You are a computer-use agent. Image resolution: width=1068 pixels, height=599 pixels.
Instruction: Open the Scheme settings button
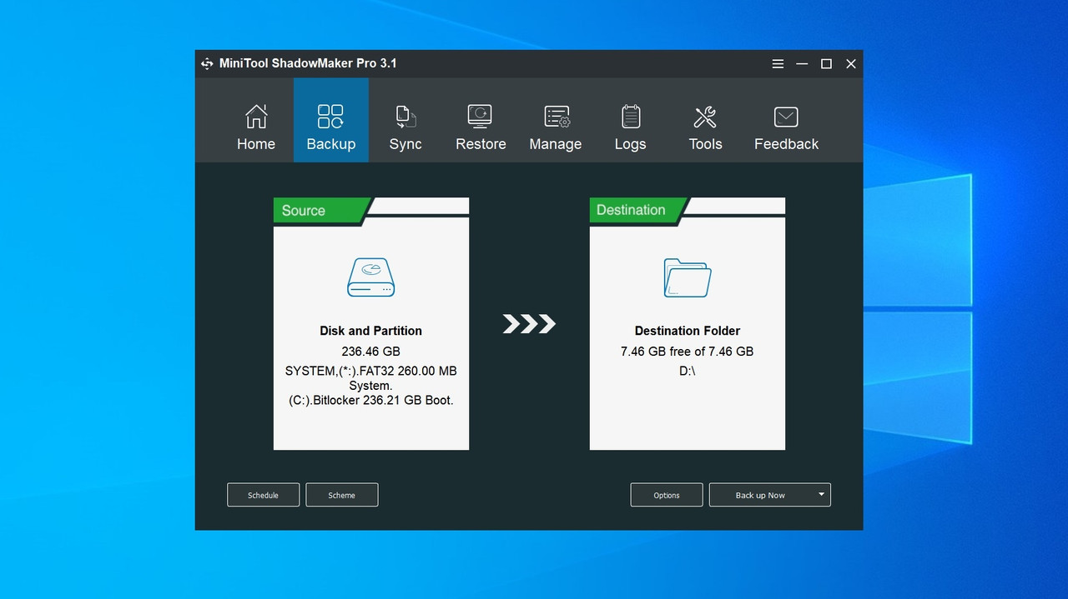(x=341, y=495)
